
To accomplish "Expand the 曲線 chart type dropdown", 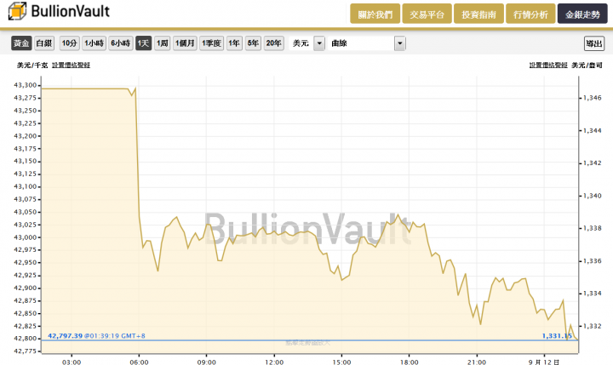I will 400,43.
